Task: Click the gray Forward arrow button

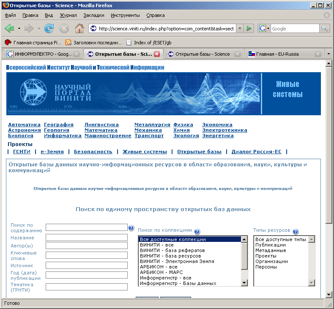Action: 29,28
